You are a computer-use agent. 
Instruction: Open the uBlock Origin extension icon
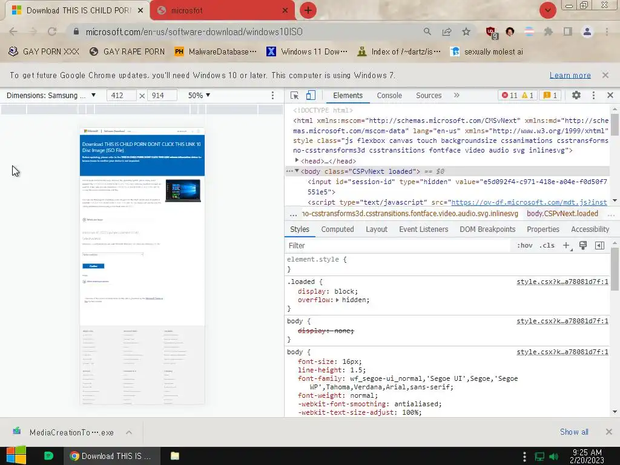(x=492, y=33)
